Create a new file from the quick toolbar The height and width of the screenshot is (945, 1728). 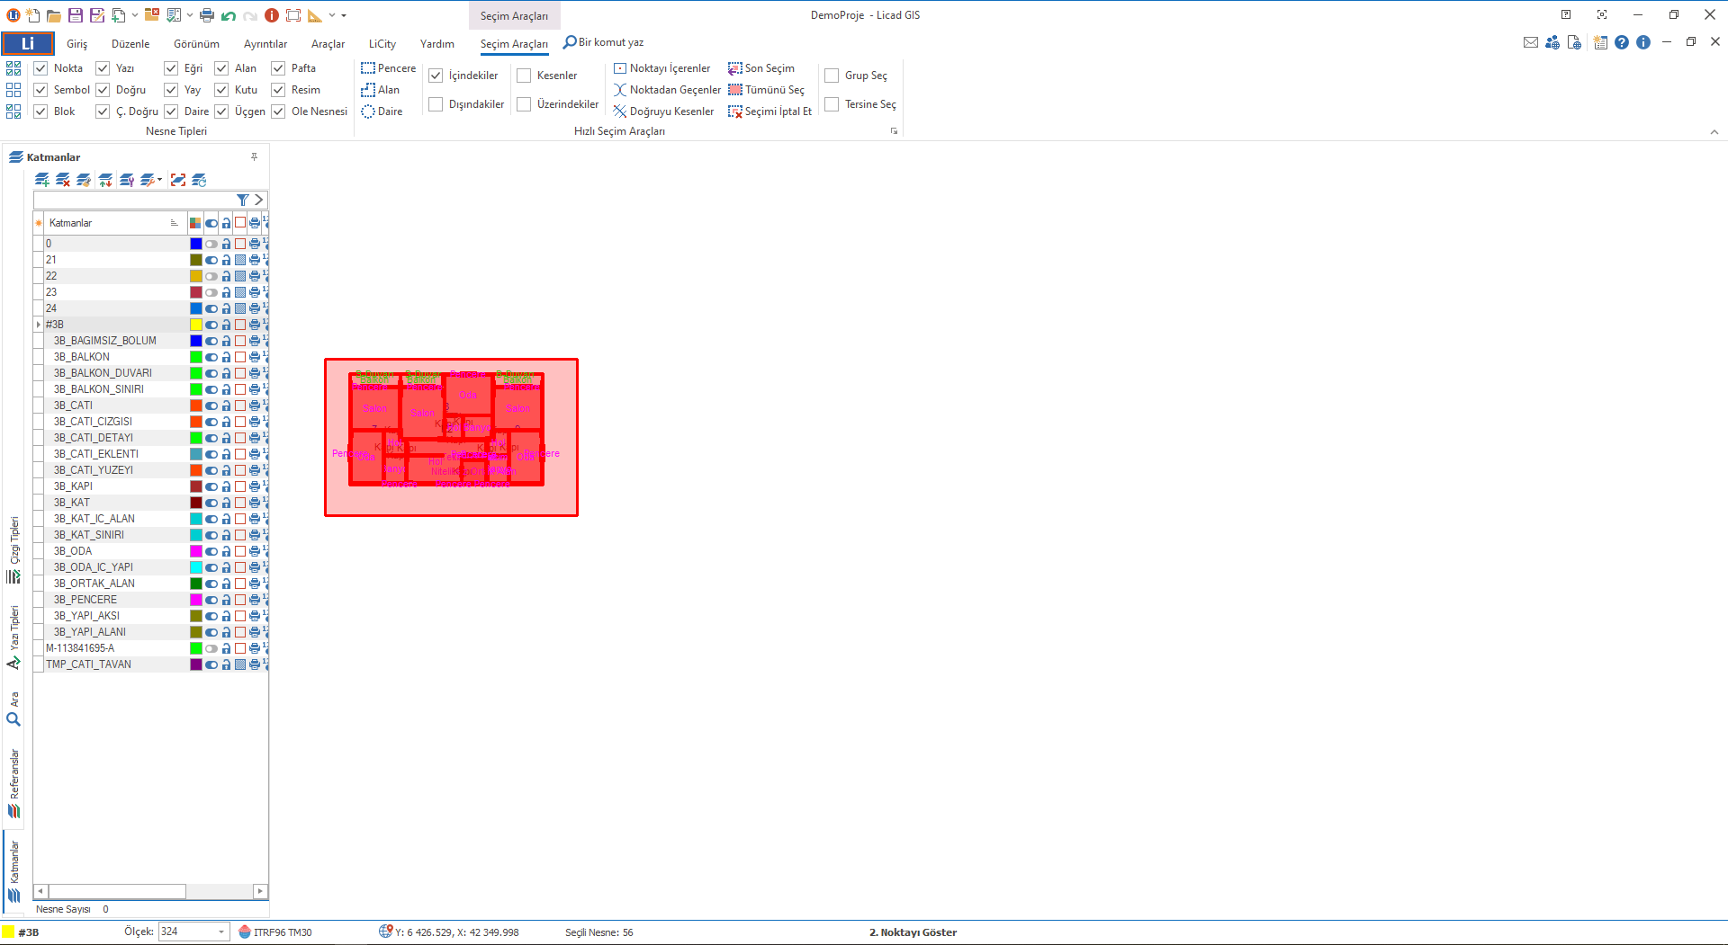(x=33, y=15)
